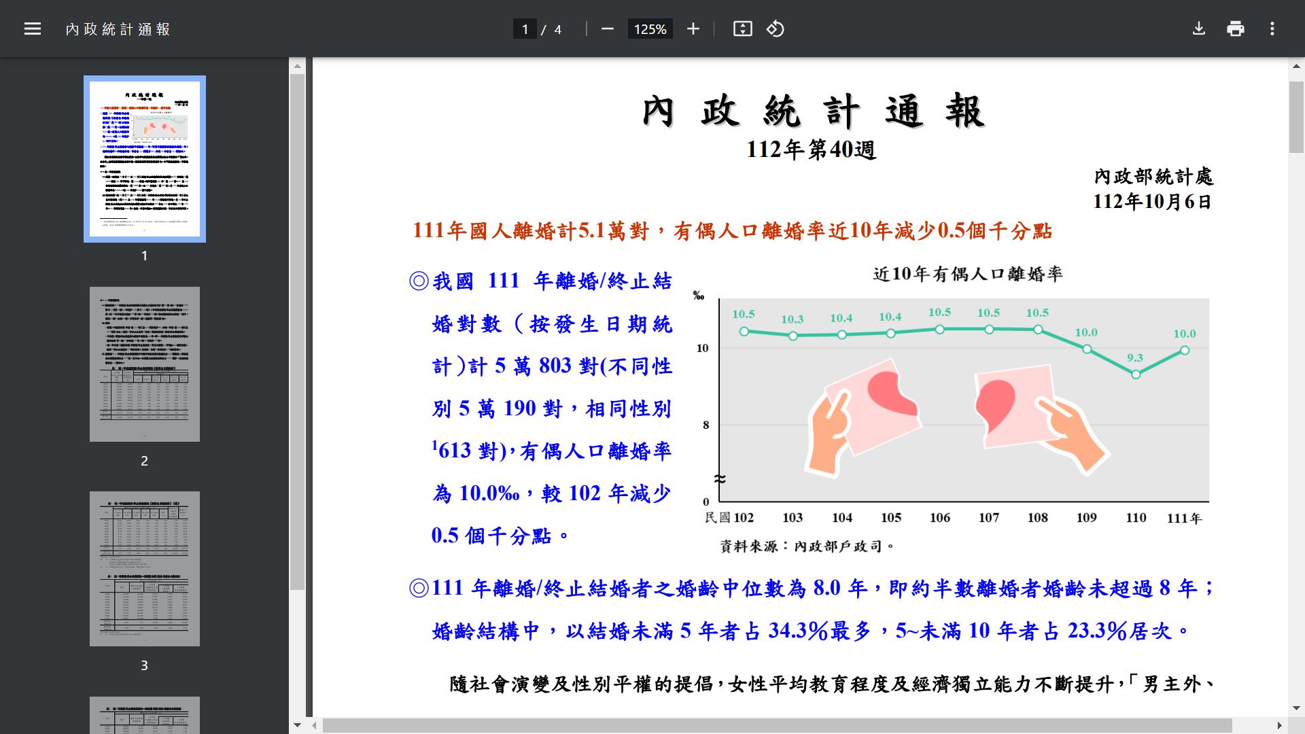1305x734 pixels.
Task: Click document vertical scroll up arrow
Action: (1296, 67)
